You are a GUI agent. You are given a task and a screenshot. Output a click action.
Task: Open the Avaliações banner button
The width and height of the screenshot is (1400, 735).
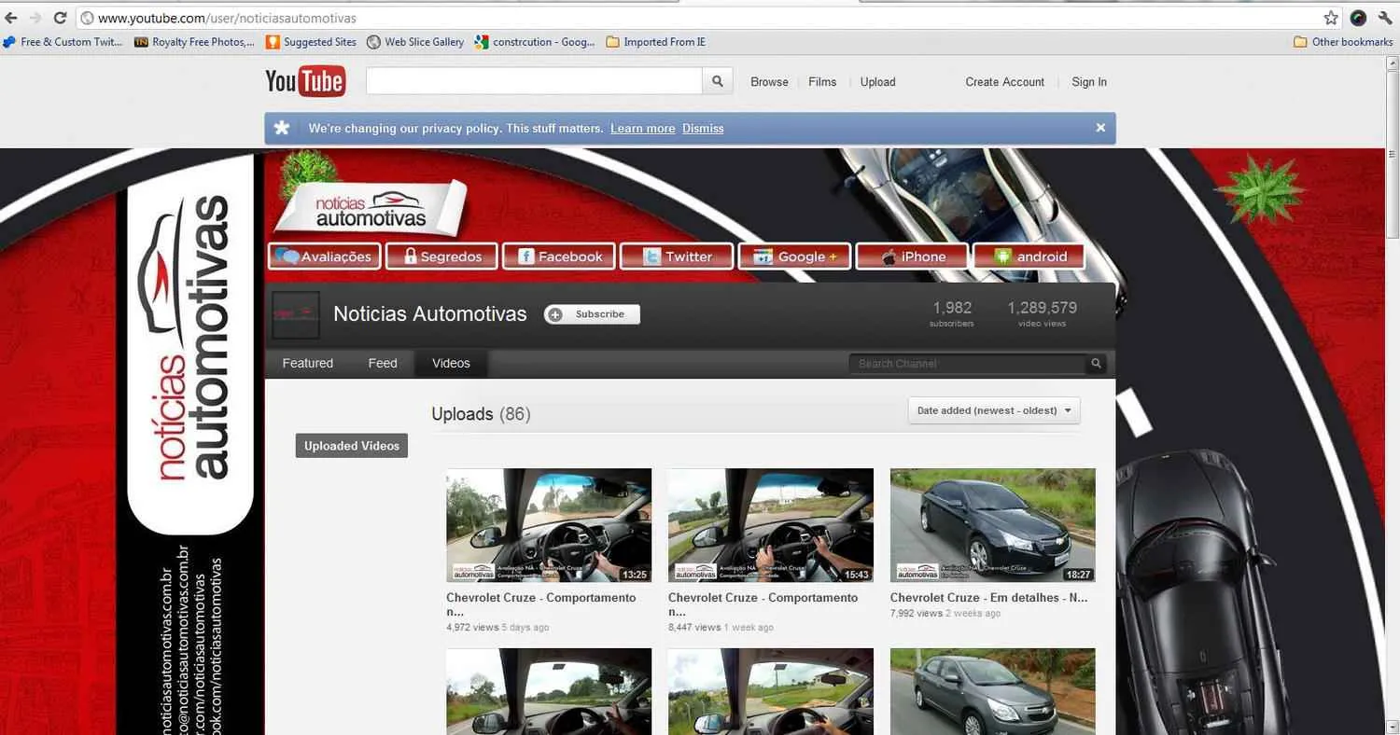tap(323, 257)
